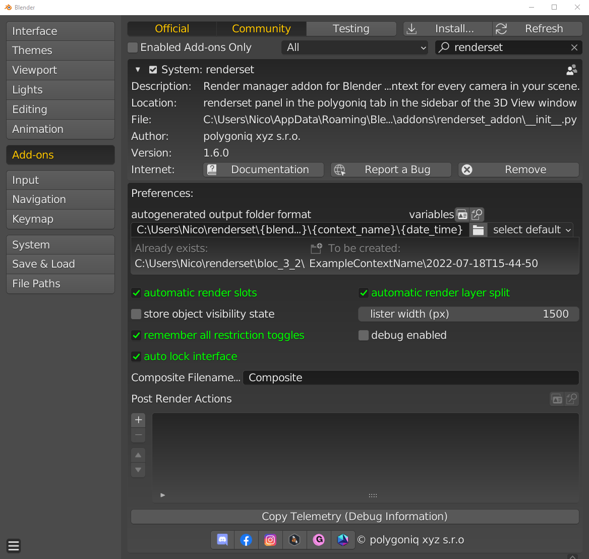The width and height of the screenshot is (589, 559).
Task: Edit the Composite filename field
Action: click(x=411, y=378)
